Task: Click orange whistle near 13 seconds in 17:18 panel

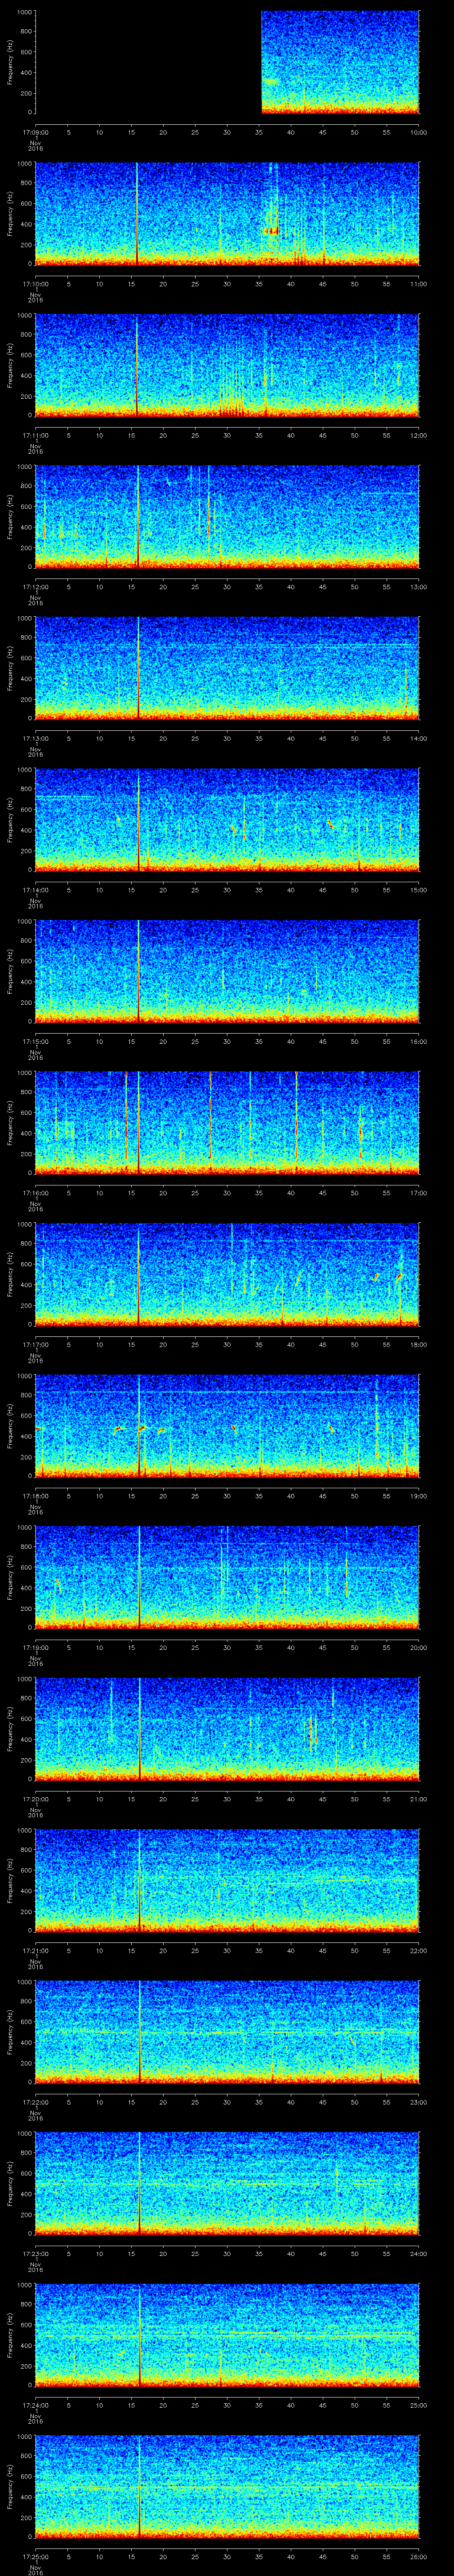Action: pos(118,1429)
